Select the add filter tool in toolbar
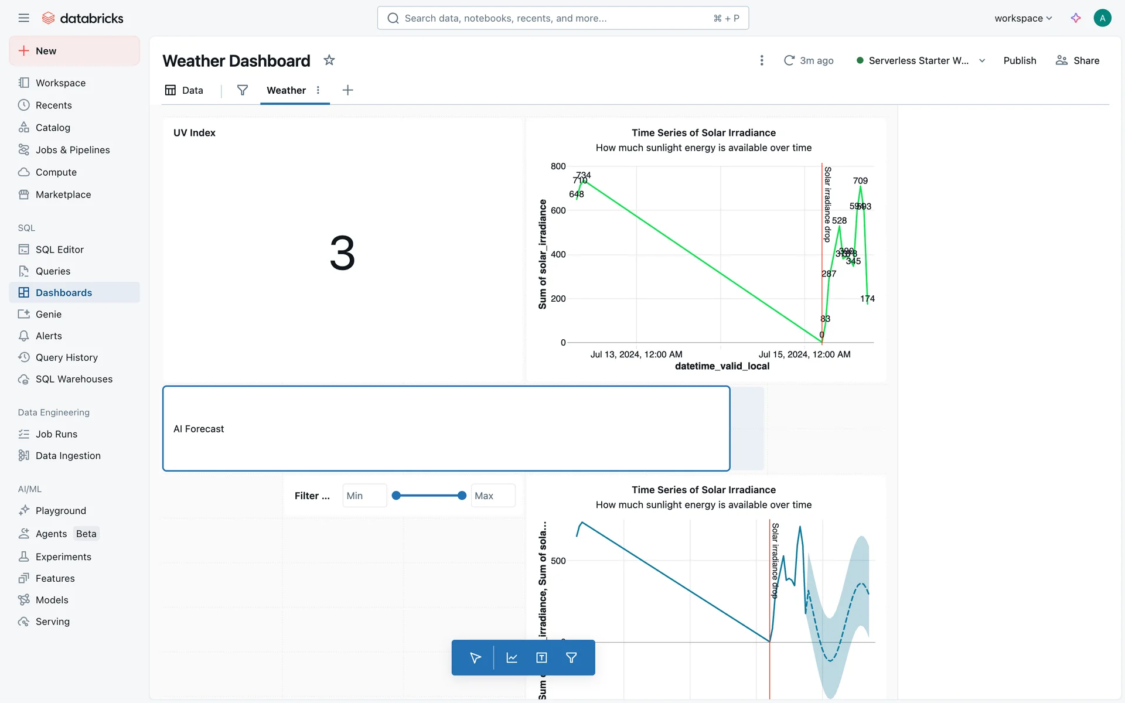Image resolution: width=1125 pixels, height=703 pixels. click(571, 658)
